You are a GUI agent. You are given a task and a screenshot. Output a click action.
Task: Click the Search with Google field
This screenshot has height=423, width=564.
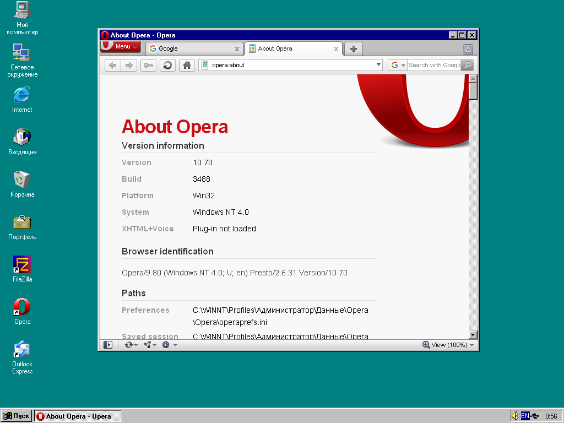pyautogui.click(x=434, y=65)
